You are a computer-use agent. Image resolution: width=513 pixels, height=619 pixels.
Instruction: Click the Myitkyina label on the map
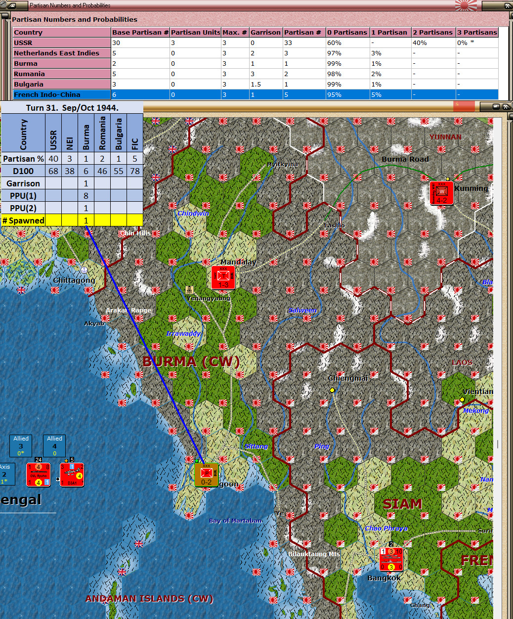[x=282, y=164]
